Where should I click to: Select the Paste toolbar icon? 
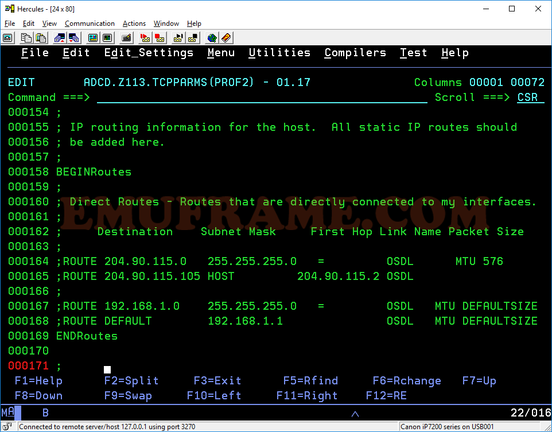coord(41,38)
